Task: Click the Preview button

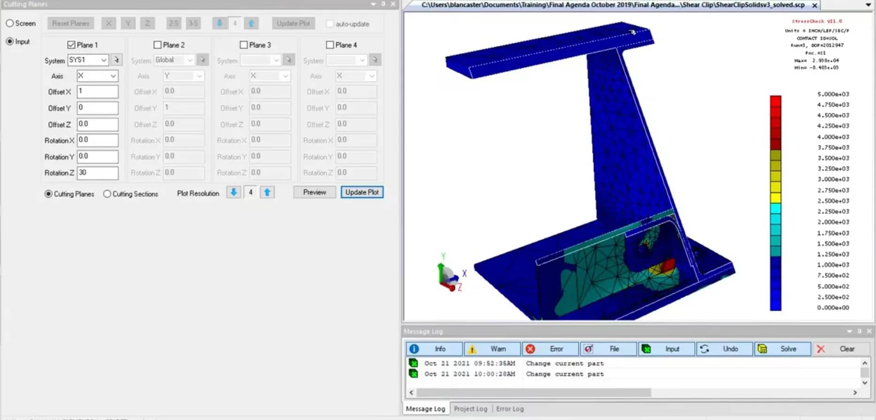Action: tap(314, 192)
